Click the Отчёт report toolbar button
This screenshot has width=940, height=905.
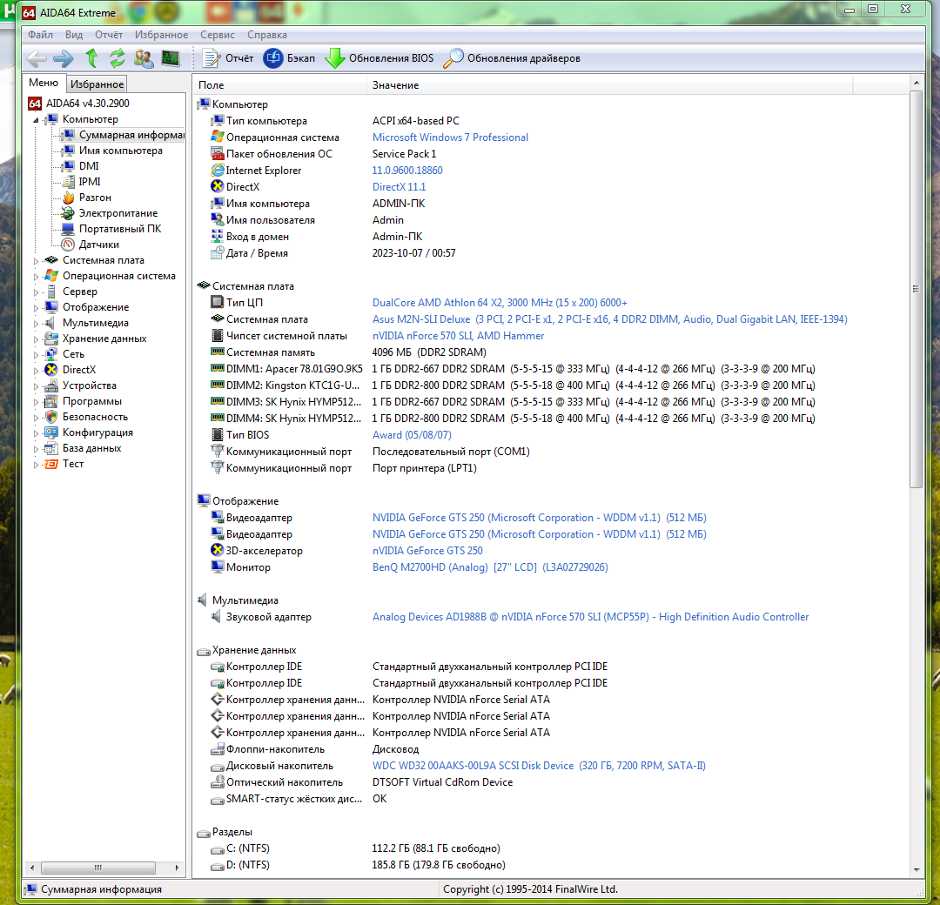pos(228,58)
